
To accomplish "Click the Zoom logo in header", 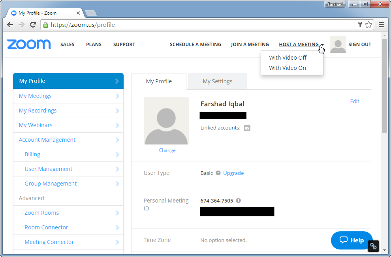I will click(x=29, y=44).
